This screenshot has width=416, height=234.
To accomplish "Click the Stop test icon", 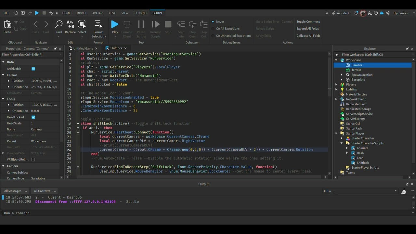I will (x=168, y=24).
